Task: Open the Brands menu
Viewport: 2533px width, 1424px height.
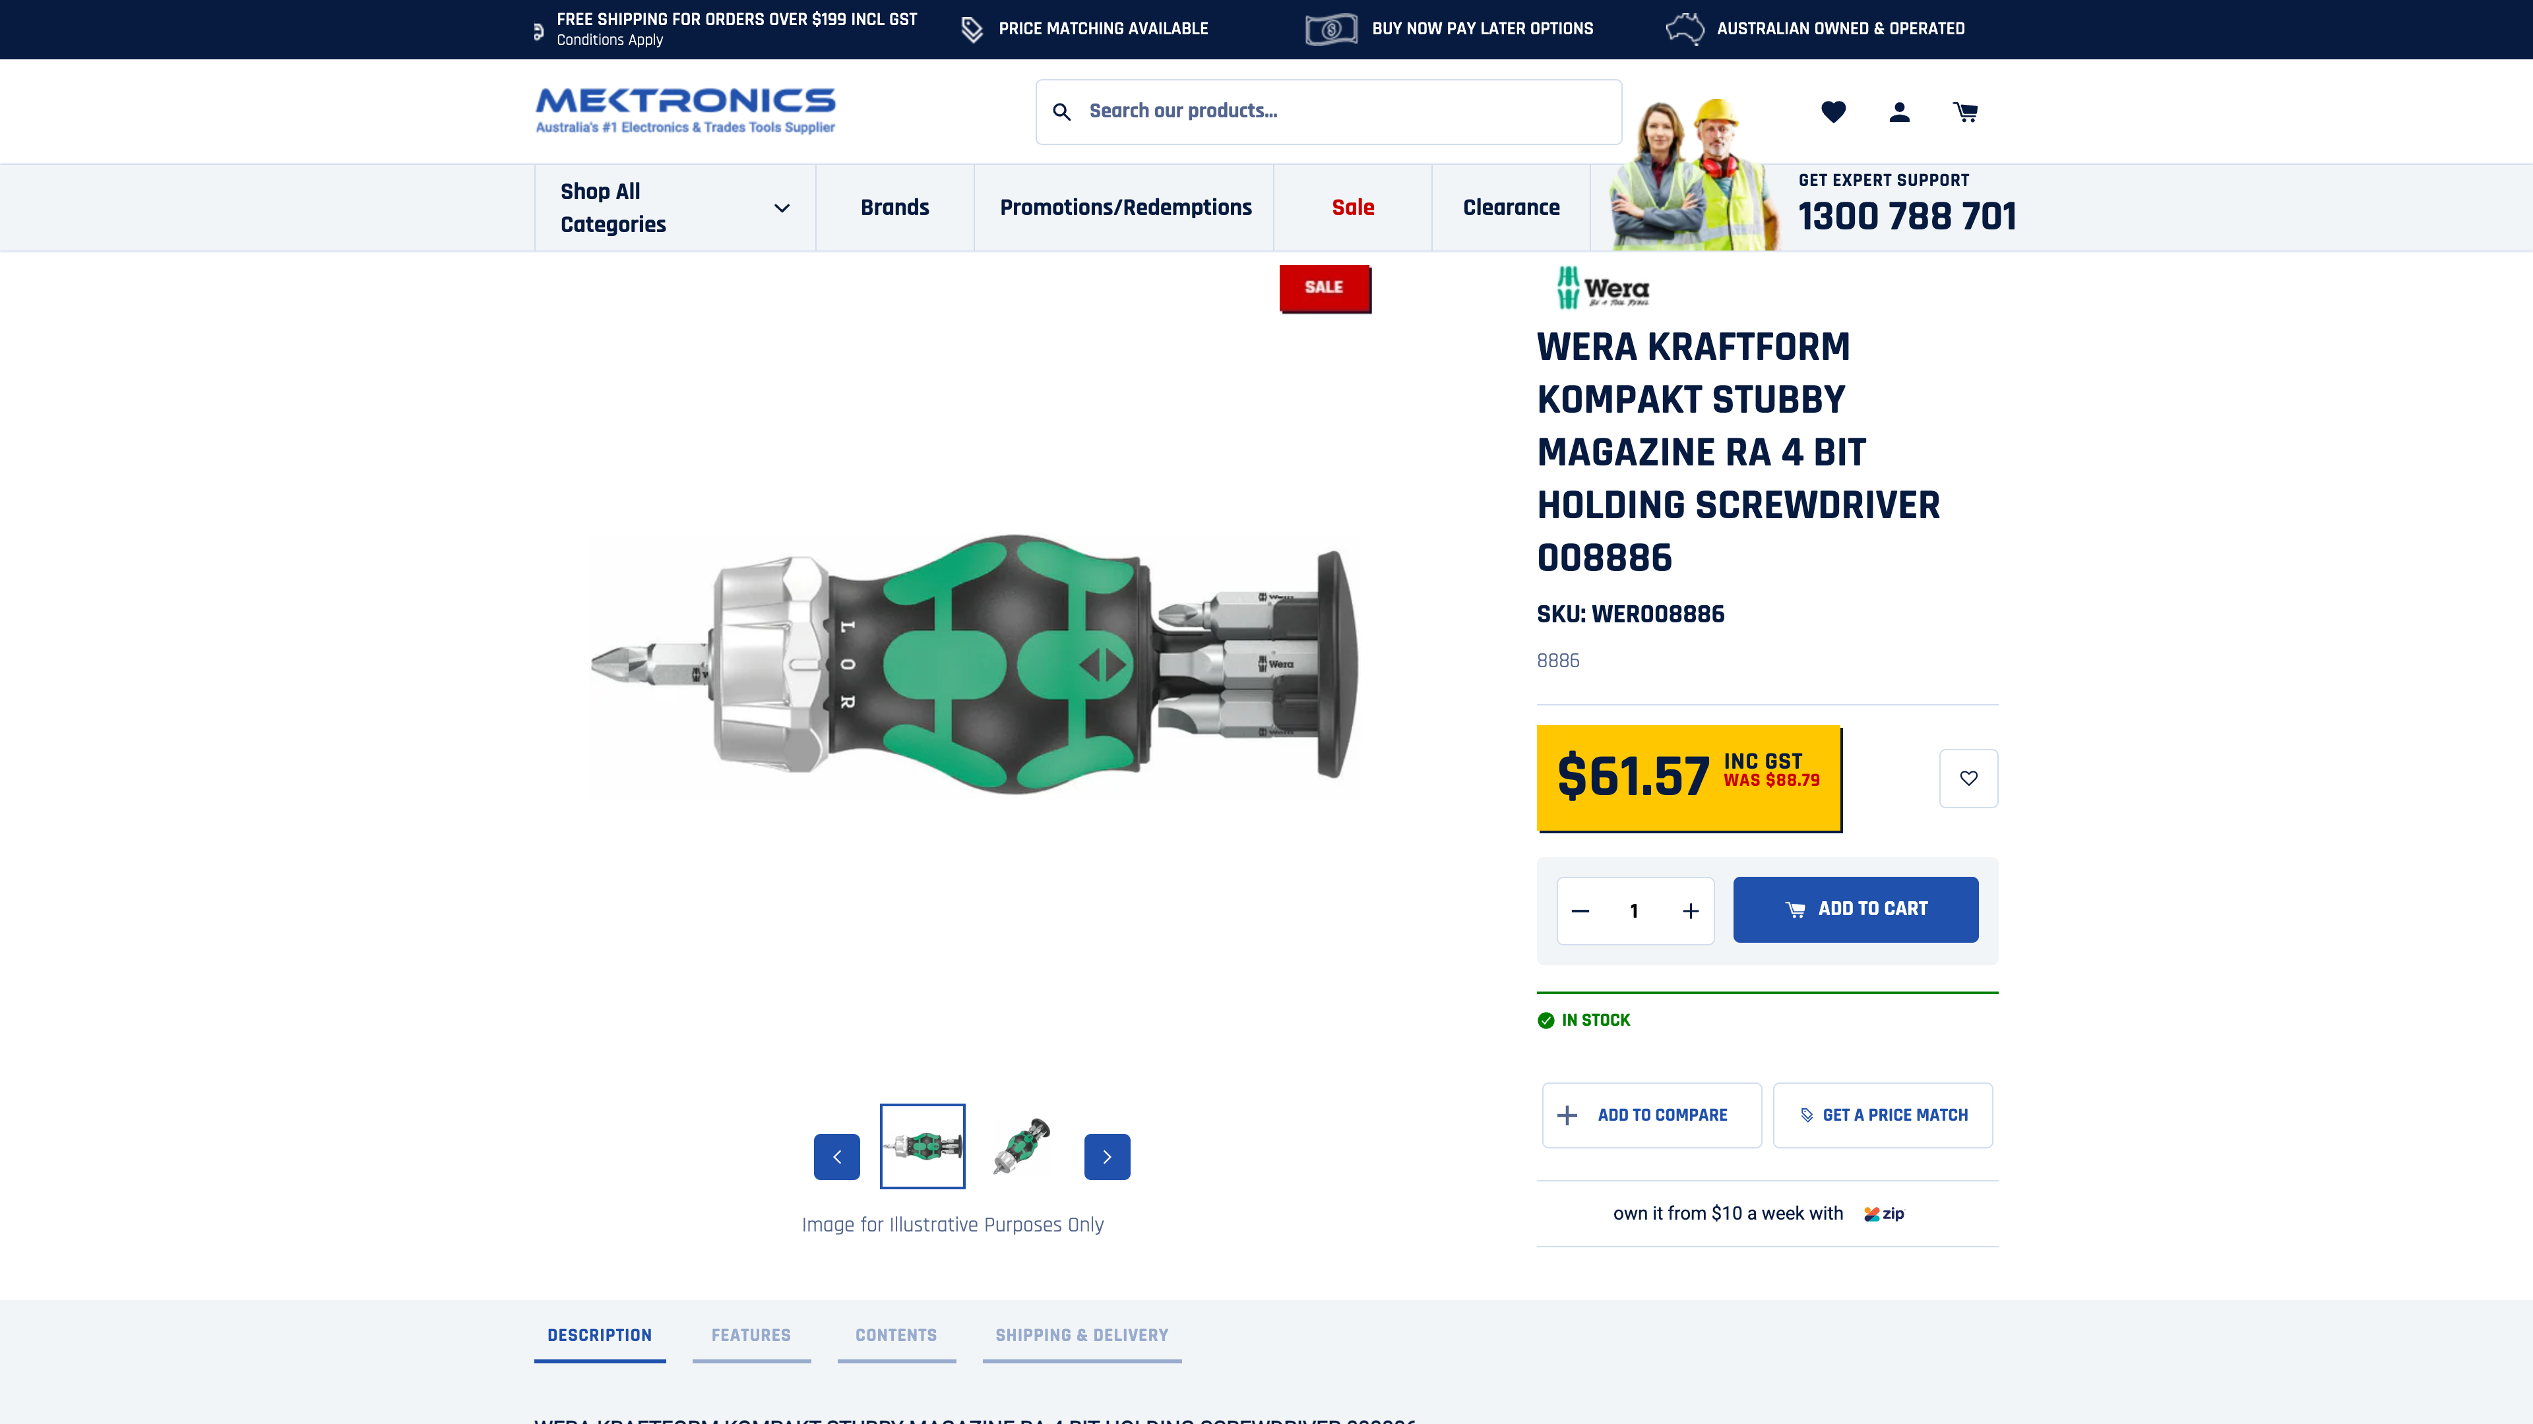Action: [895, 208]
